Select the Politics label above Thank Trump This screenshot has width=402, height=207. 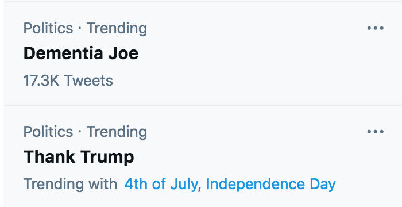(x=48, y=132)
